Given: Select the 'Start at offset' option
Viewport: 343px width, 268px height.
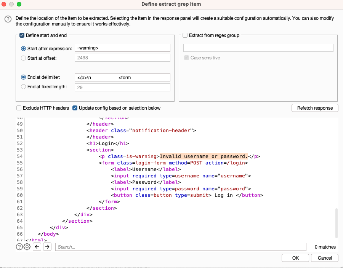Looking at the screenshot, I should (23, 57).
